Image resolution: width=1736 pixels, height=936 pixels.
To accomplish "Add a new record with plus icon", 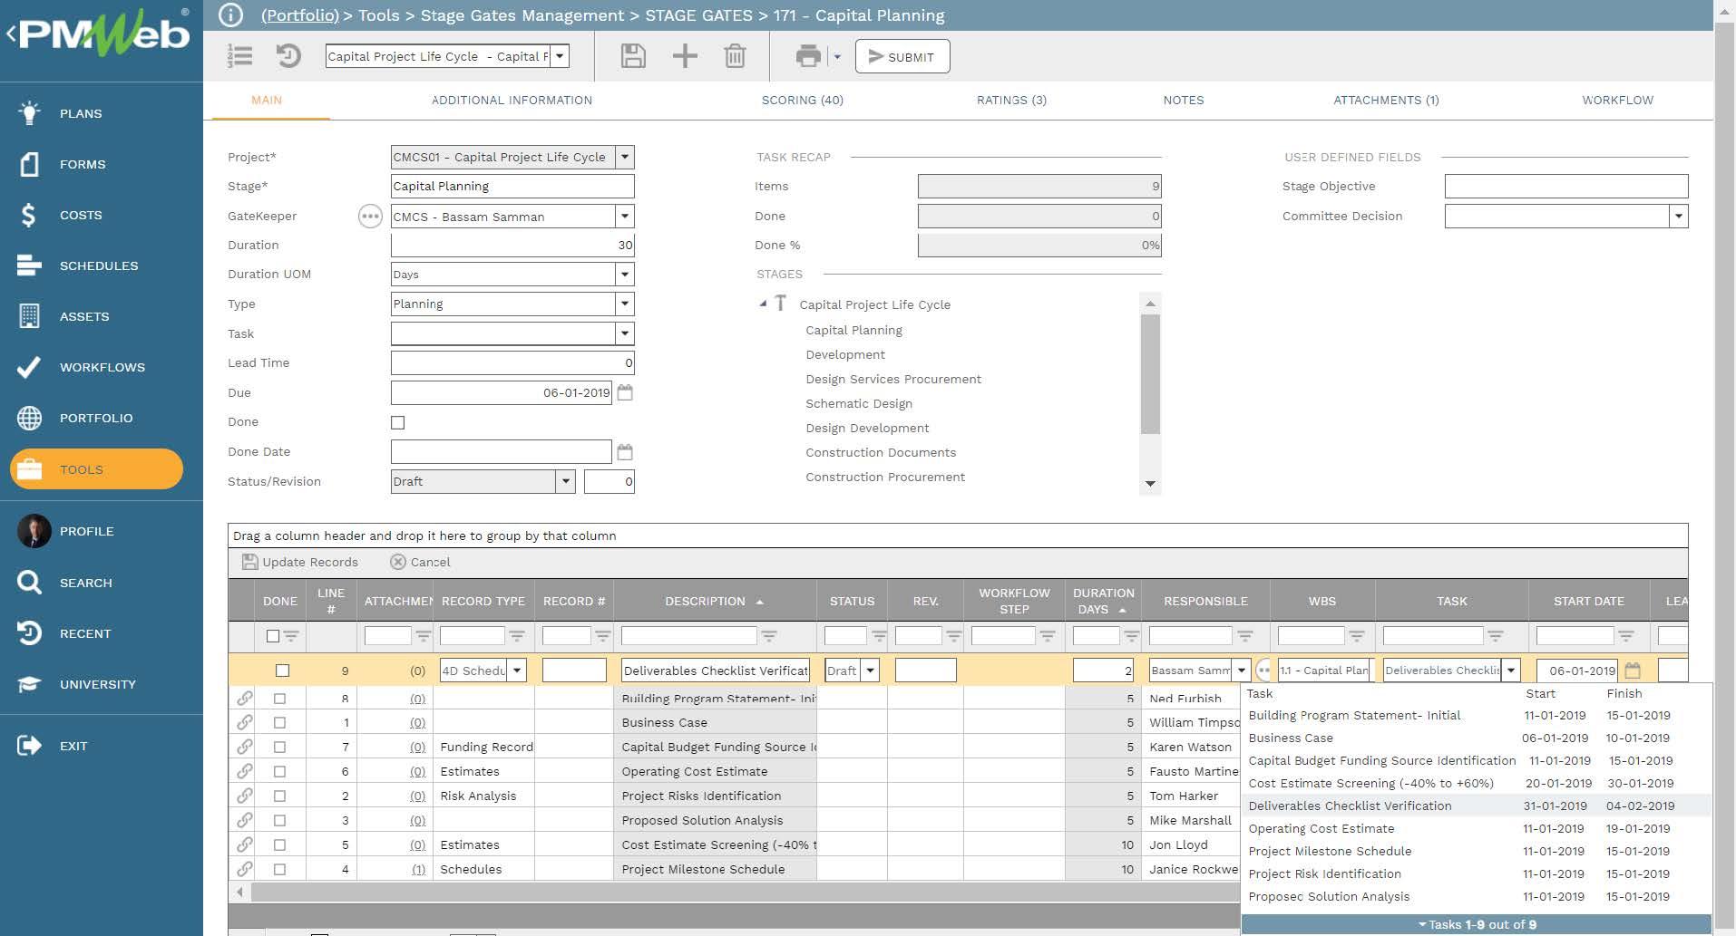I will 685,56.
